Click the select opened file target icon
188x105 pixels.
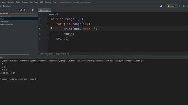pos(21,10)
